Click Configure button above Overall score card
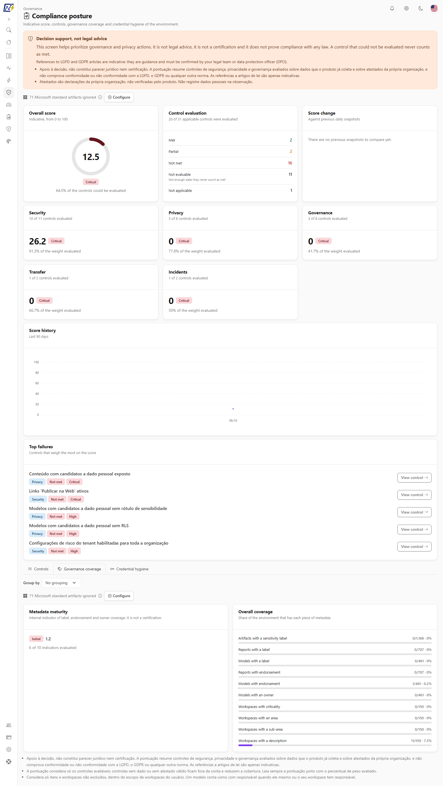 tap(119, 97)
